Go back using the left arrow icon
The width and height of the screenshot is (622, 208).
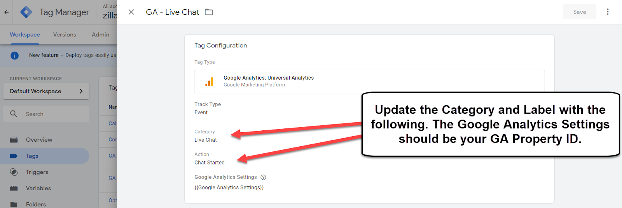[x=7, y=12]
